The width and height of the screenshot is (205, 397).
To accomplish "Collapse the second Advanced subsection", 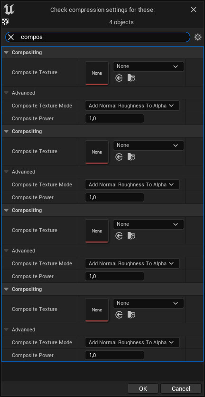I will tap(7, 172).
